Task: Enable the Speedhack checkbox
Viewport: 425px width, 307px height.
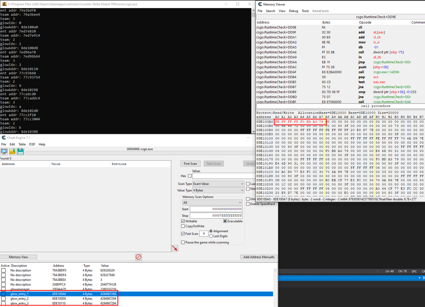Action: [x=248, y=204]
